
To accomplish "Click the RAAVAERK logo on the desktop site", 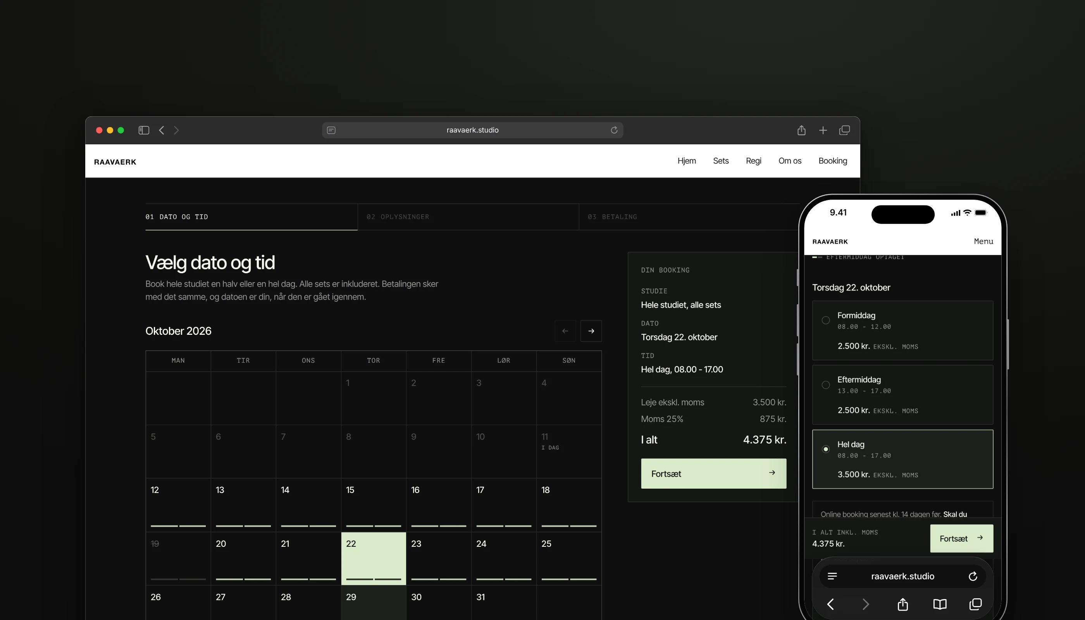I will click(115, 162).
